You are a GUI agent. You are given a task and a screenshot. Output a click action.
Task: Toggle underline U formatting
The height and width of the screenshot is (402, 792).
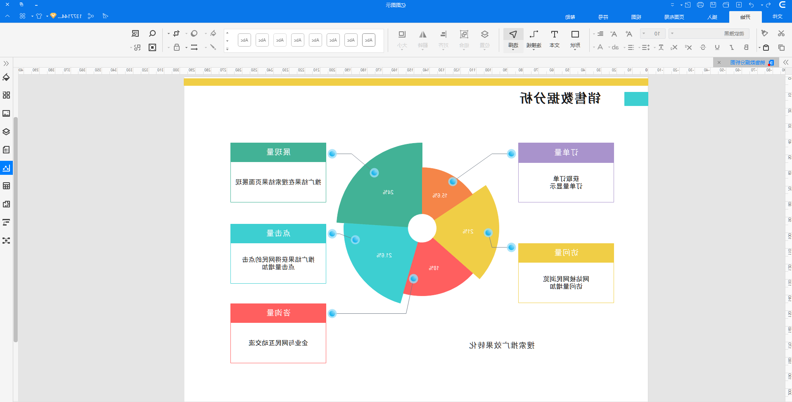717,47
